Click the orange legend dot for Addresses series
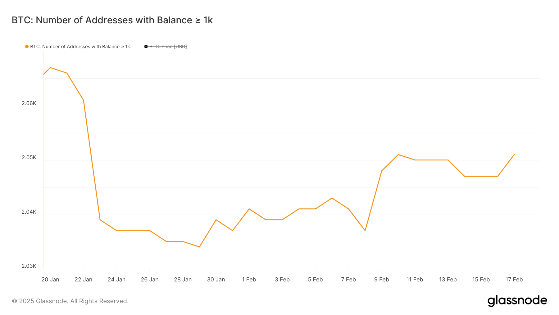The width and height of the screenshot is (559, 315). point(27,47)
